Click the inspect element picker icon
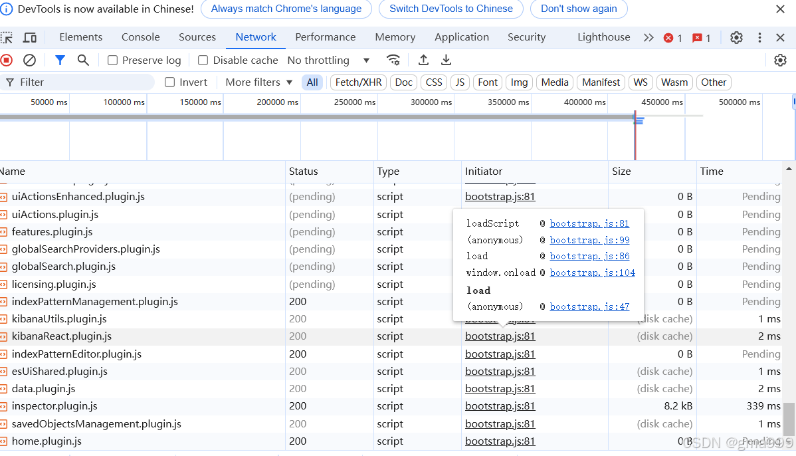 click(7, 38)
